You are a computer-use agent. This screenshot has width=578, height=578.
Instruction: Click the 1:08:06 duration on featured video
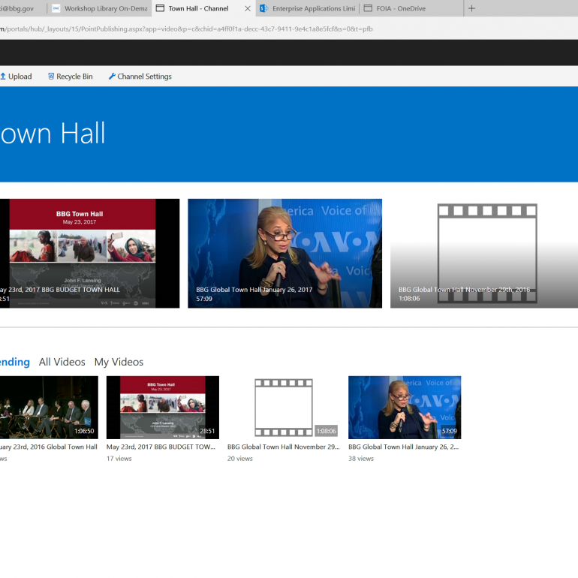409,299
